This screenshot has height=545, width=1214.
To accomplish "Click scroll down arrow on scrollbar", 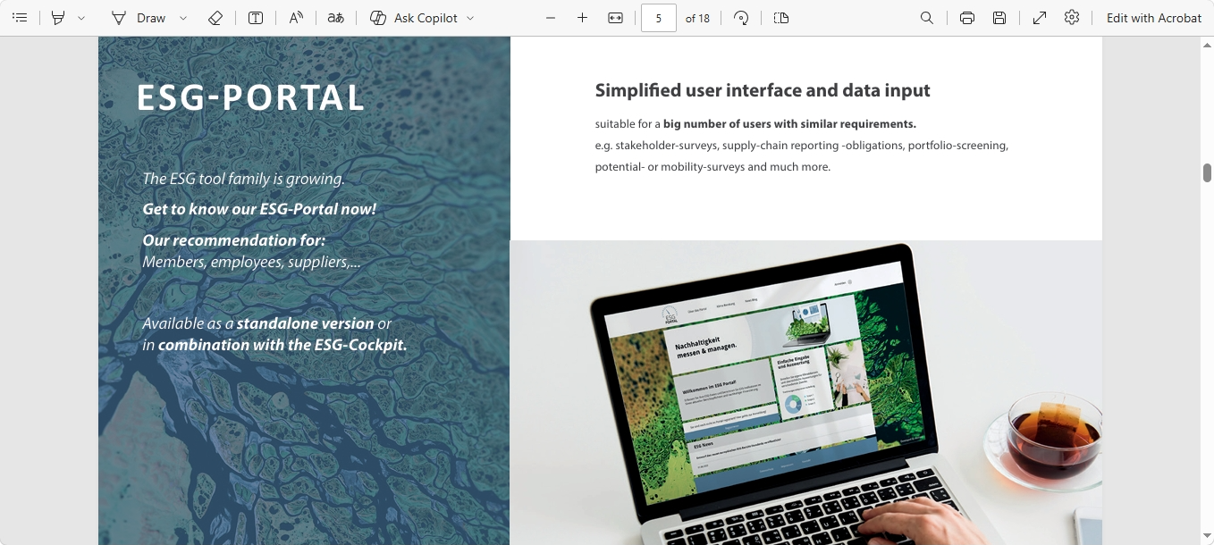I will click(1207, 538).
